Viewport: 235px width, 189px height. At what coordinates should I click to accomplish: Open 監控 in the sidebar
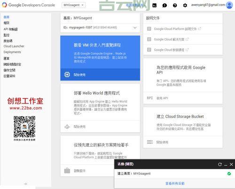(7, 35)
